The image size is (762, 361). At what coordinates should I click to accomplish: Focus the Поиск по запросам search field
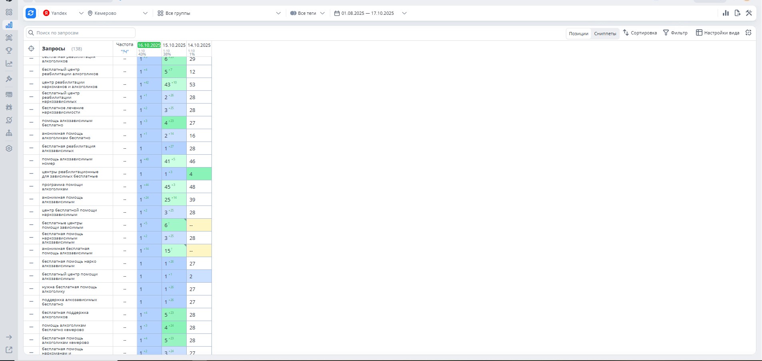(x=81, y=33)
